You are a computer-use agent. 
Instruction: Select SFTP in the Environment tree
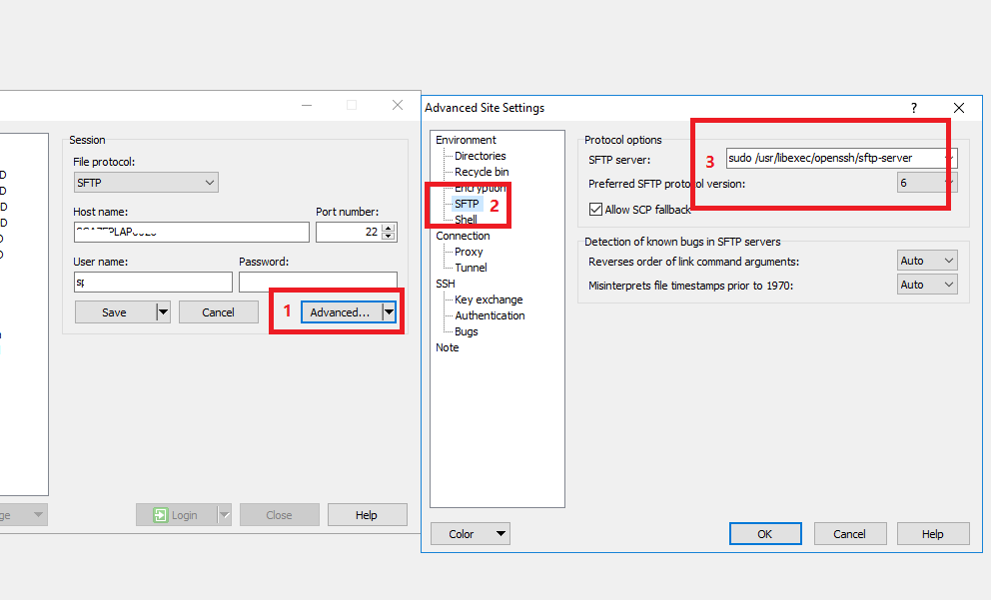[467, 203]
